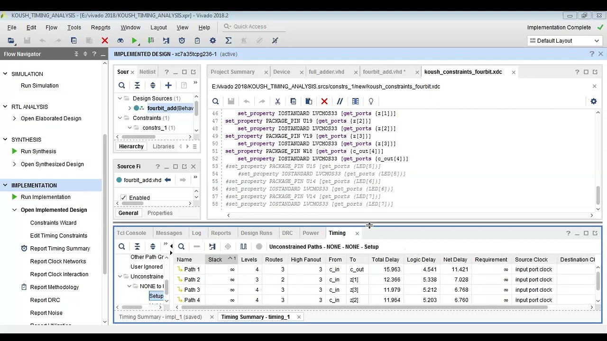
Task: Toggle comment with the // editor icon
Action: [x=340, y=101]
